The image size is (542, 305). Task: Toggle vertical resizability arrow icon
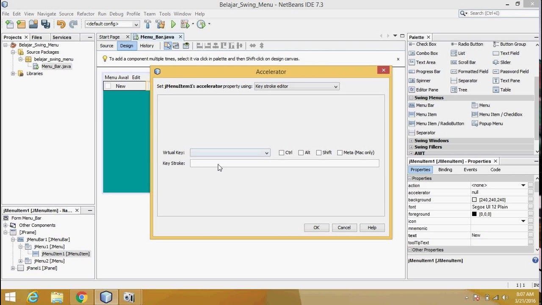[262, 45]
